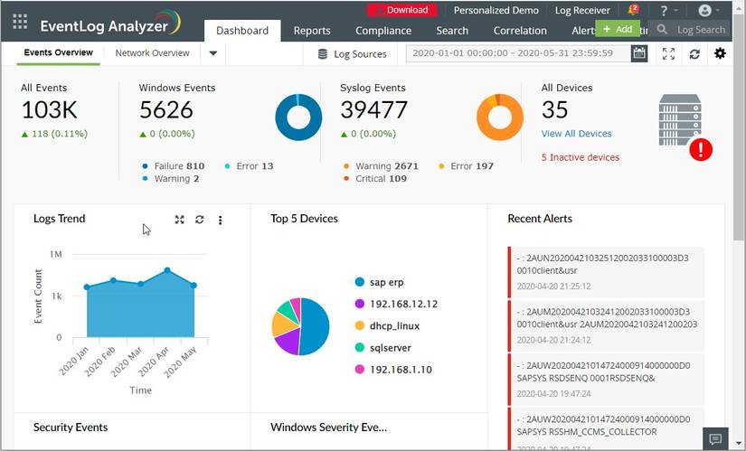
Task: Toggle the 192.168.12.12 legend swatch
Action: point(360,304)
